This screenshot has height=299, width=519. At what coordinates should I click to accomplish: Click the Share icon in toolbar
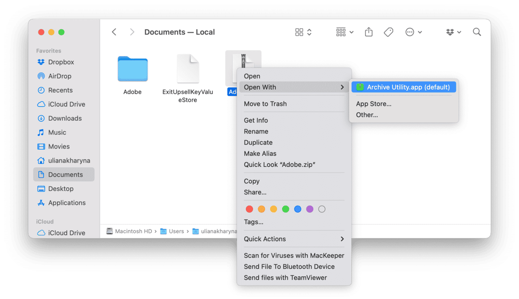pos(369,32)
